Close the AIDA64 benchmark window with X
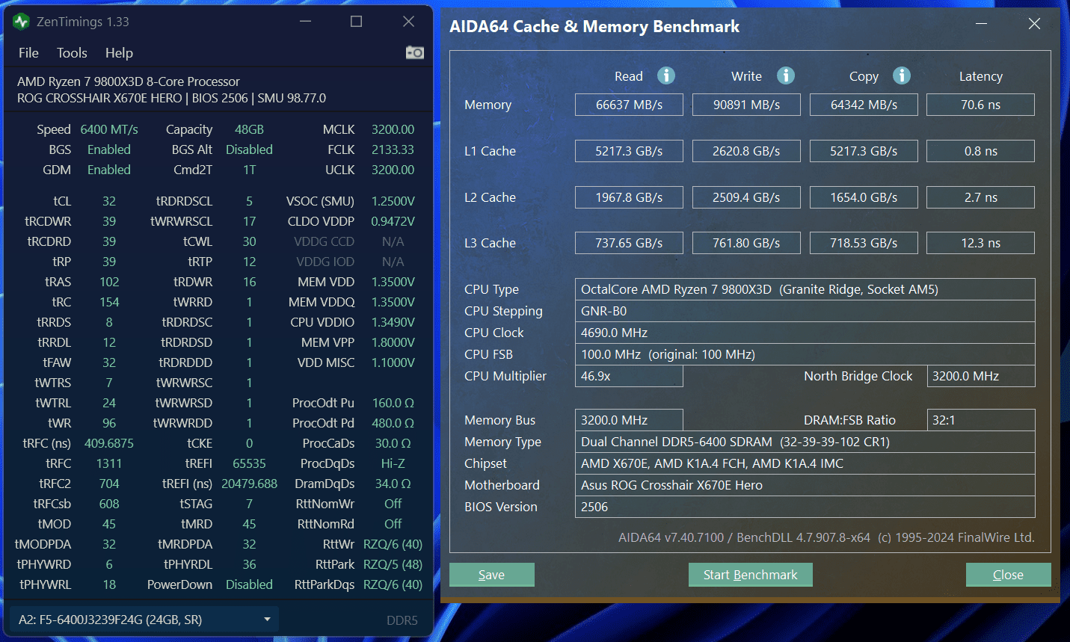1070x642 pixels. pos(1034,24)
